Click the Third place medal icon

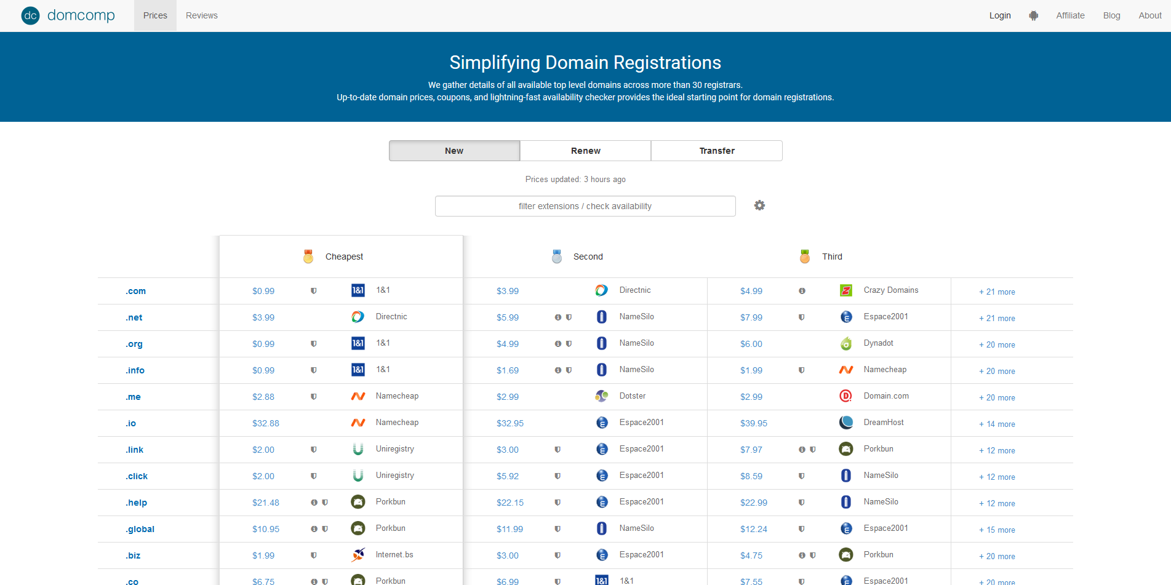point(805,257)
